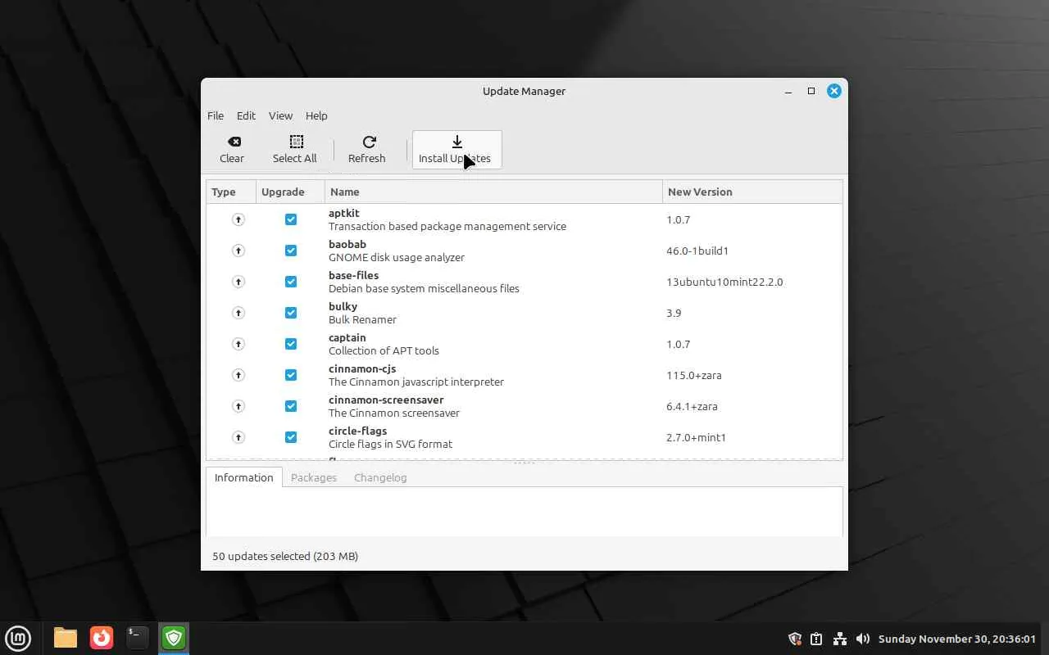Minimize the Update Manager window

click(x=788, y=91)
